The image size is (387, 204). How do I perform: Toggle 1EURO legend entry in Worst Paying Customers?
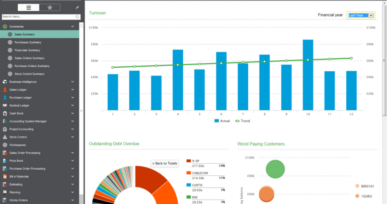pyautogui.click(x=364, y=196)
